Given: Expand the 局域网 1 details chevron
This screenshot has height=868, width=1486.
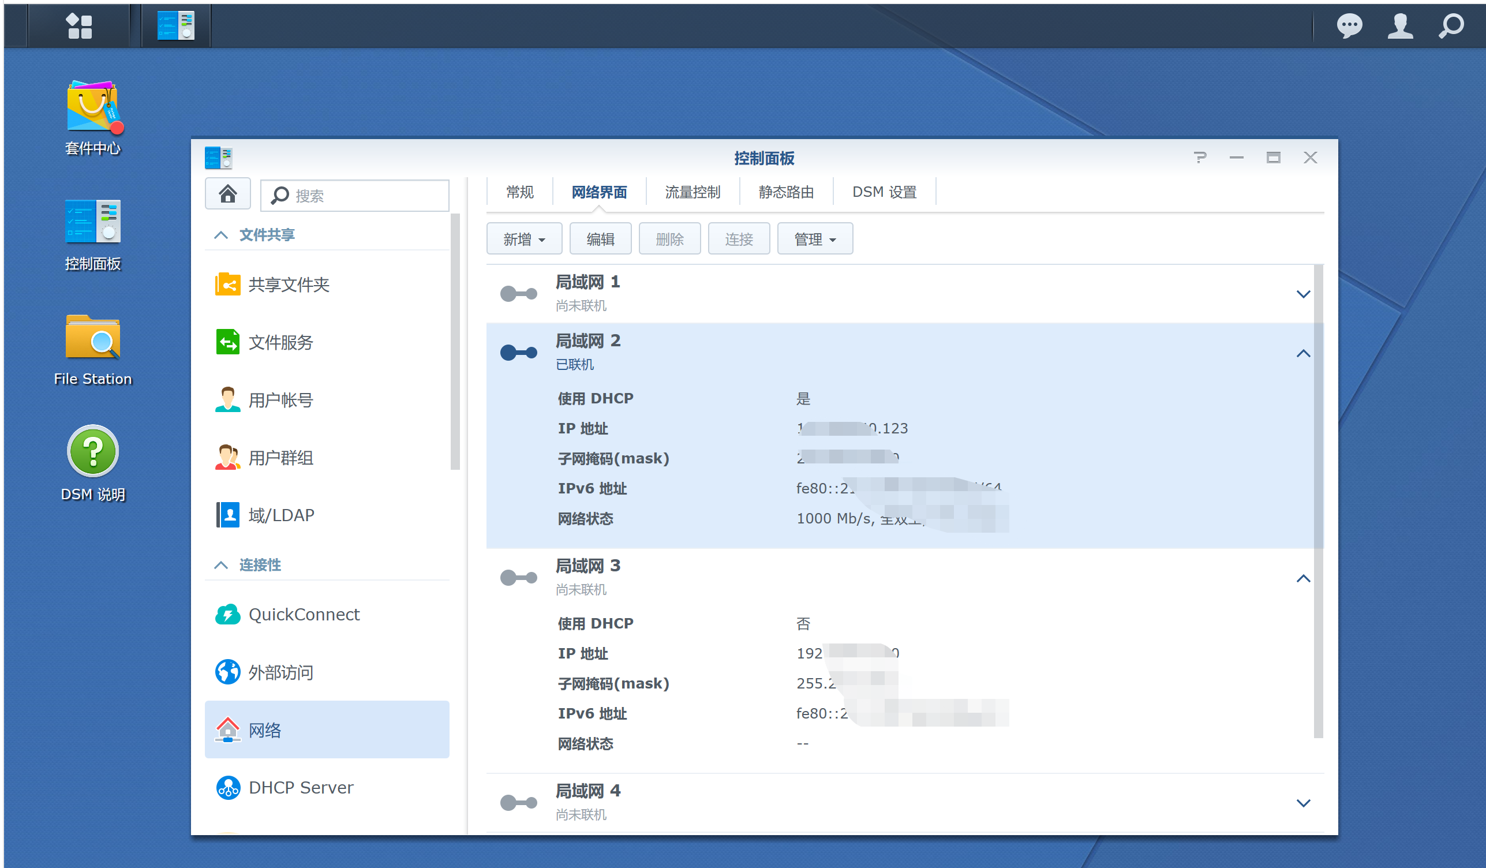Looking at the screenshot, I should point(1302,294).
